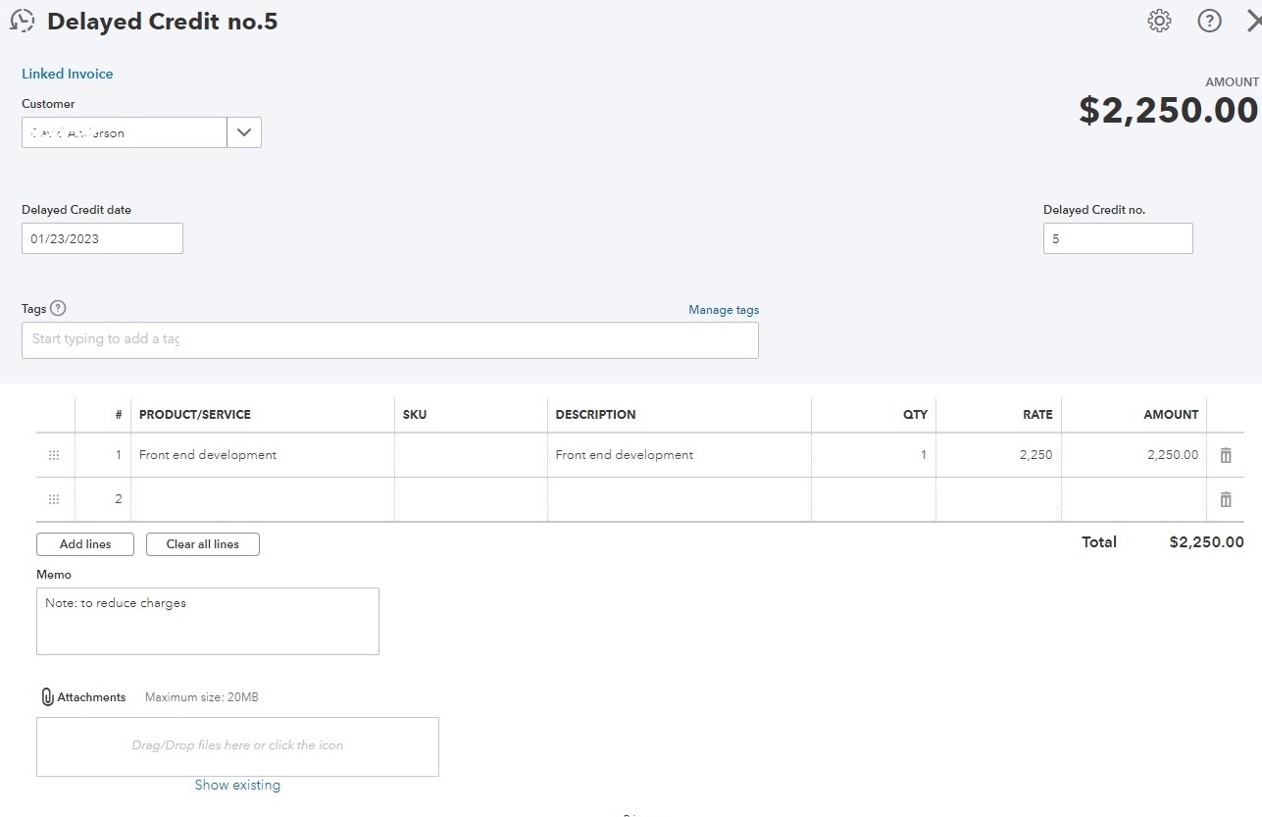Select the Product/Service cell in line 1
This screenshot has height=817, width=1262.
tap(263, 455)
